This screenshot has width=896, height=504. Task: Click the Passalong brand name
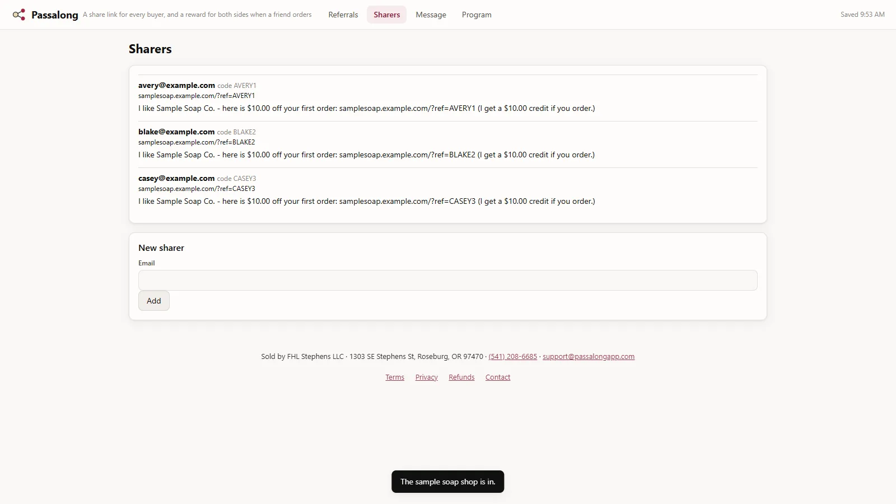[55, 15]
